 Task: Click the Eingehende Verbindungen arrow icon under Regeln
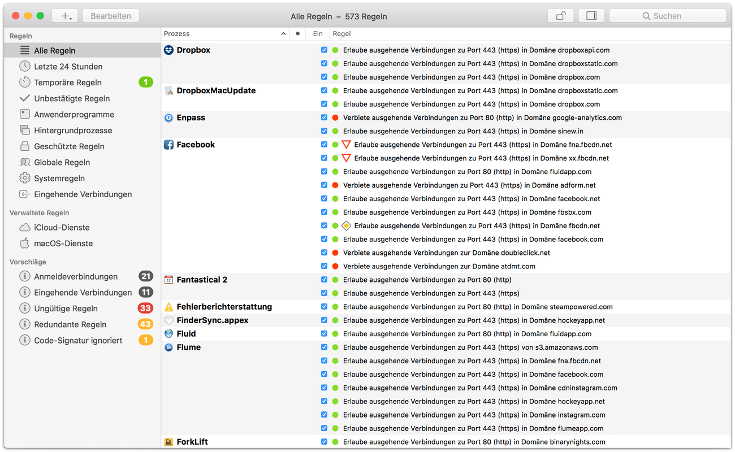(24, 194)
